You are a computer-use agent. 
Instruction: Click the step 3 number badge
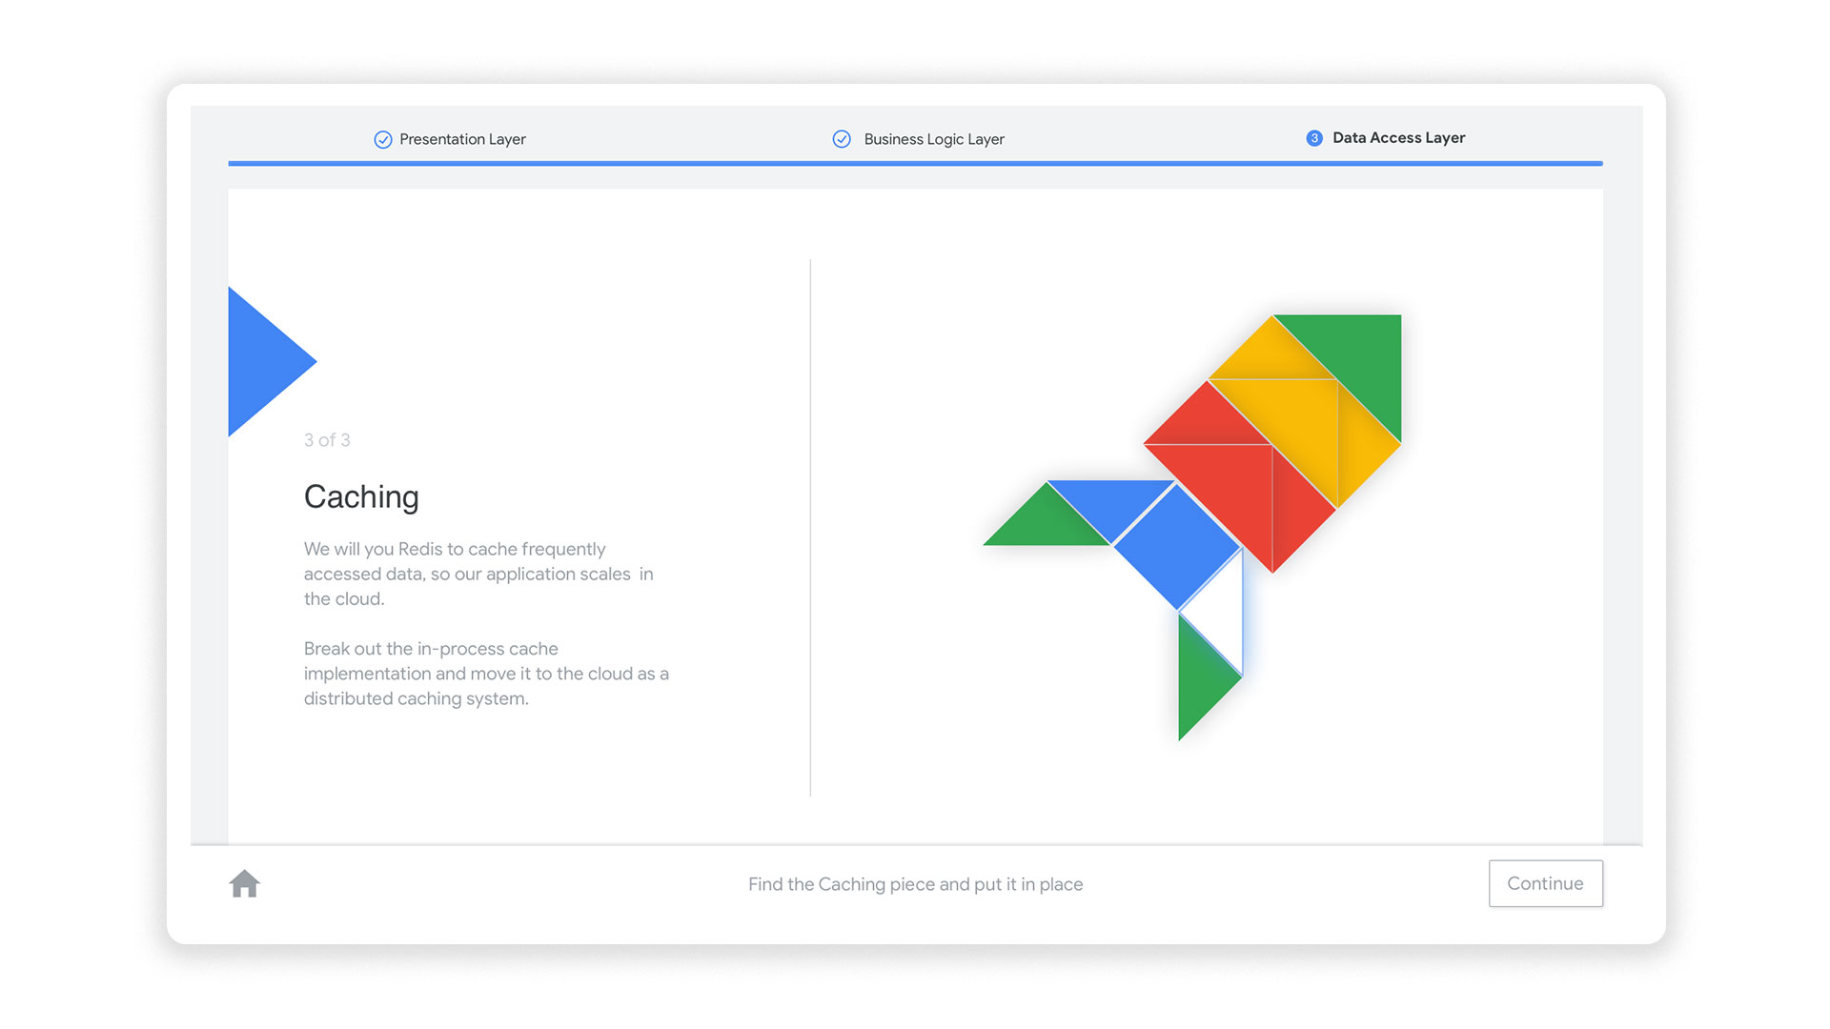click(1314, 138)
